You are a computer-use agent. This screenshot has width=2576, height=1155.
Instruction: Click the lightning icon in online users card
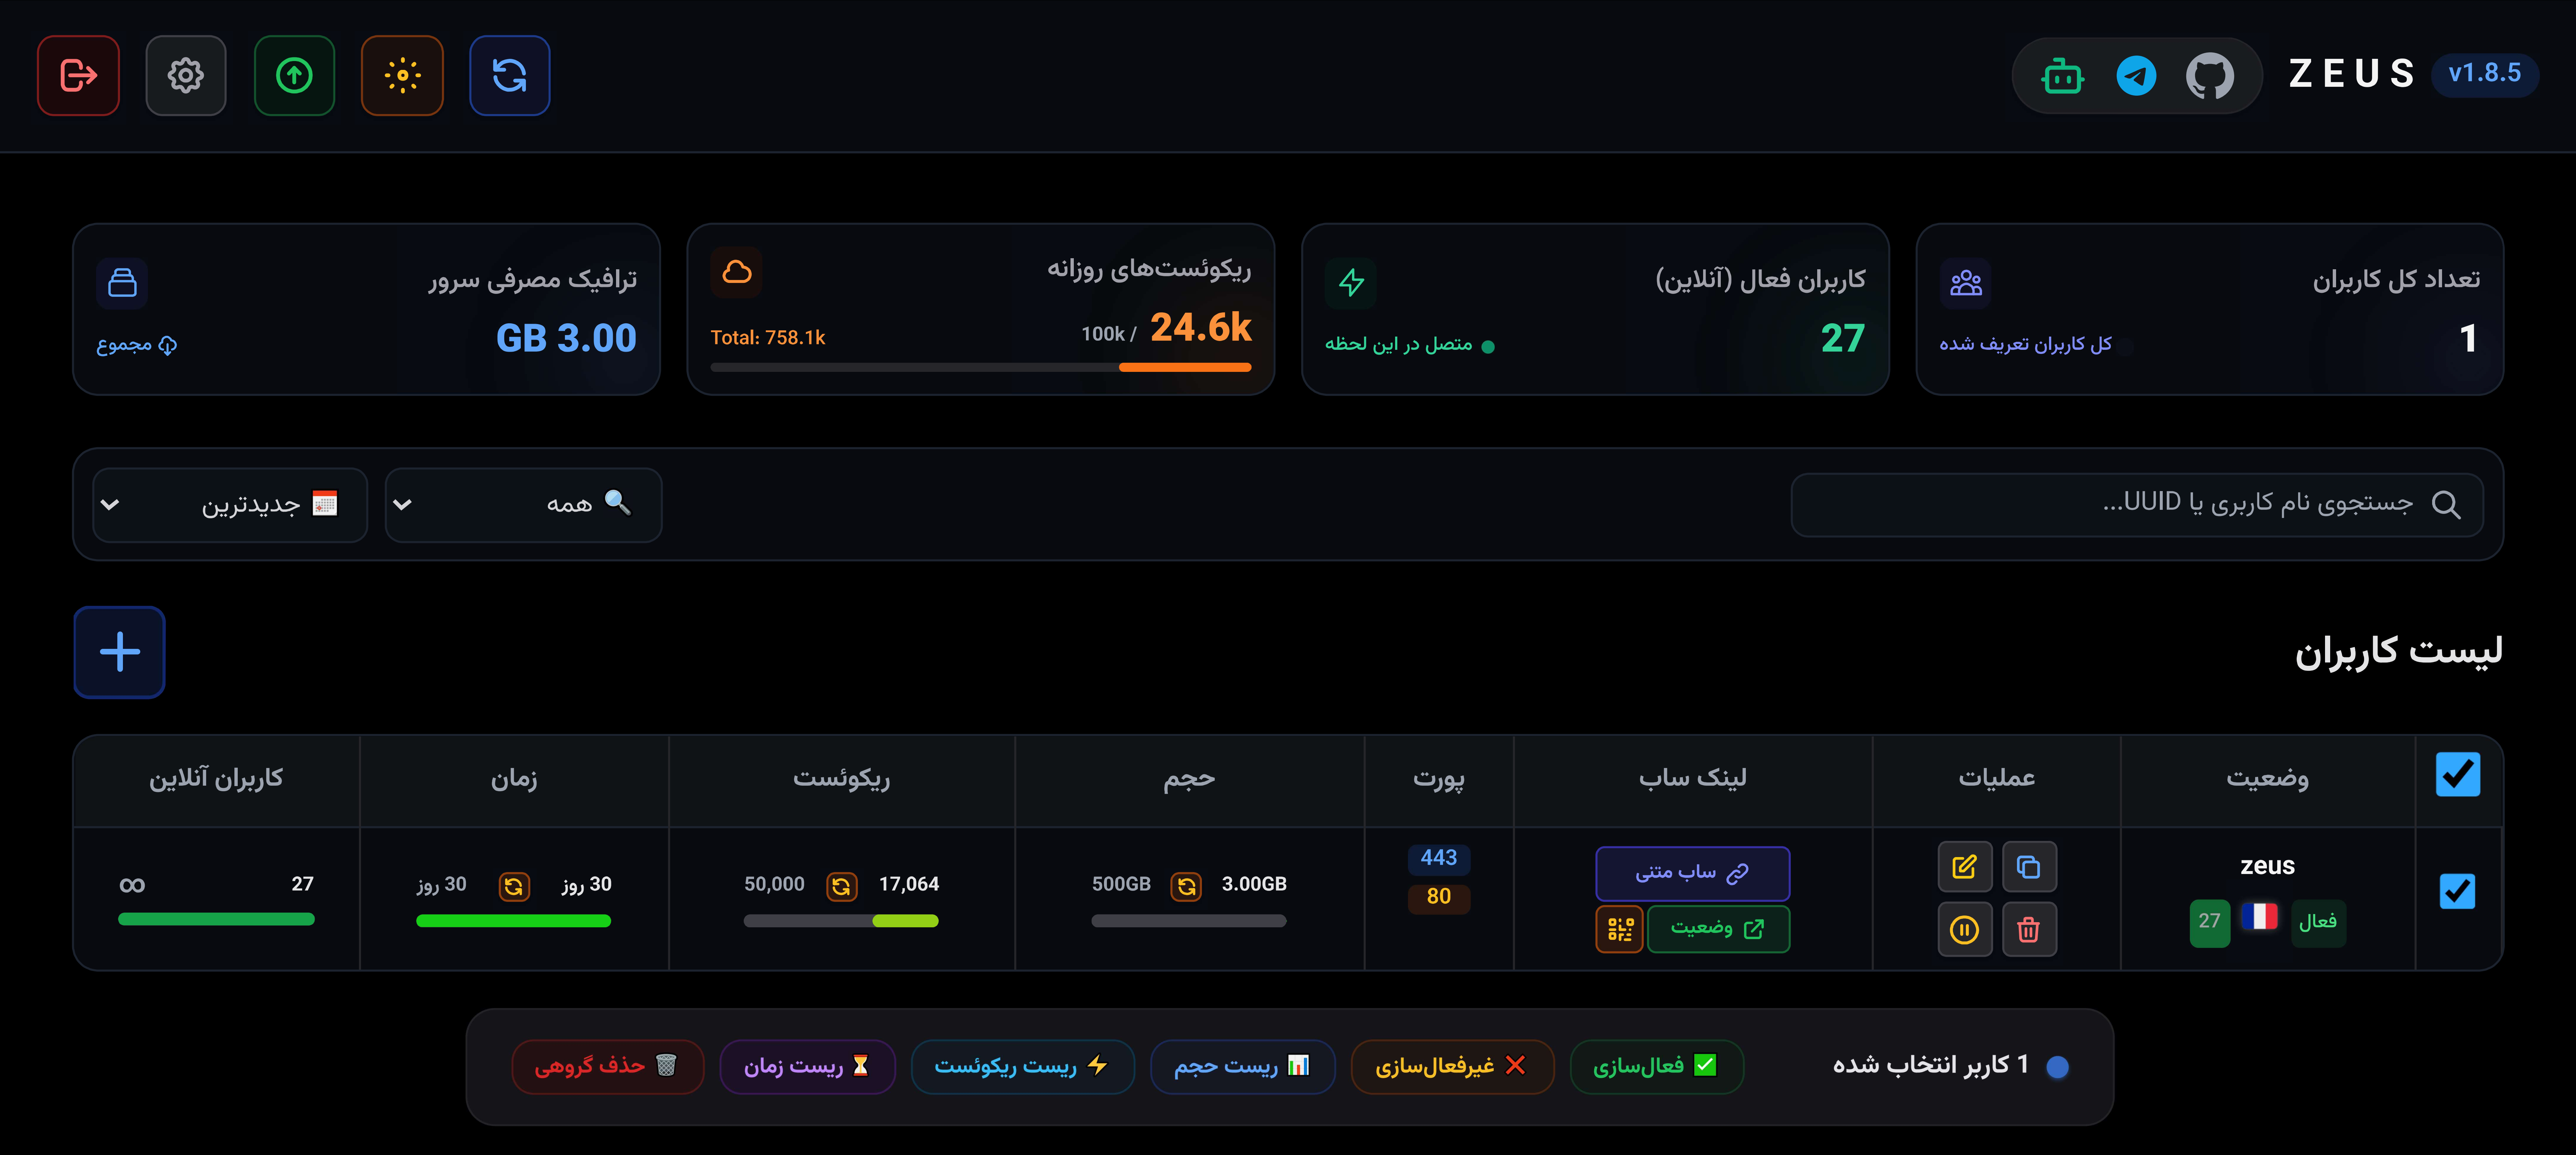1351,283
